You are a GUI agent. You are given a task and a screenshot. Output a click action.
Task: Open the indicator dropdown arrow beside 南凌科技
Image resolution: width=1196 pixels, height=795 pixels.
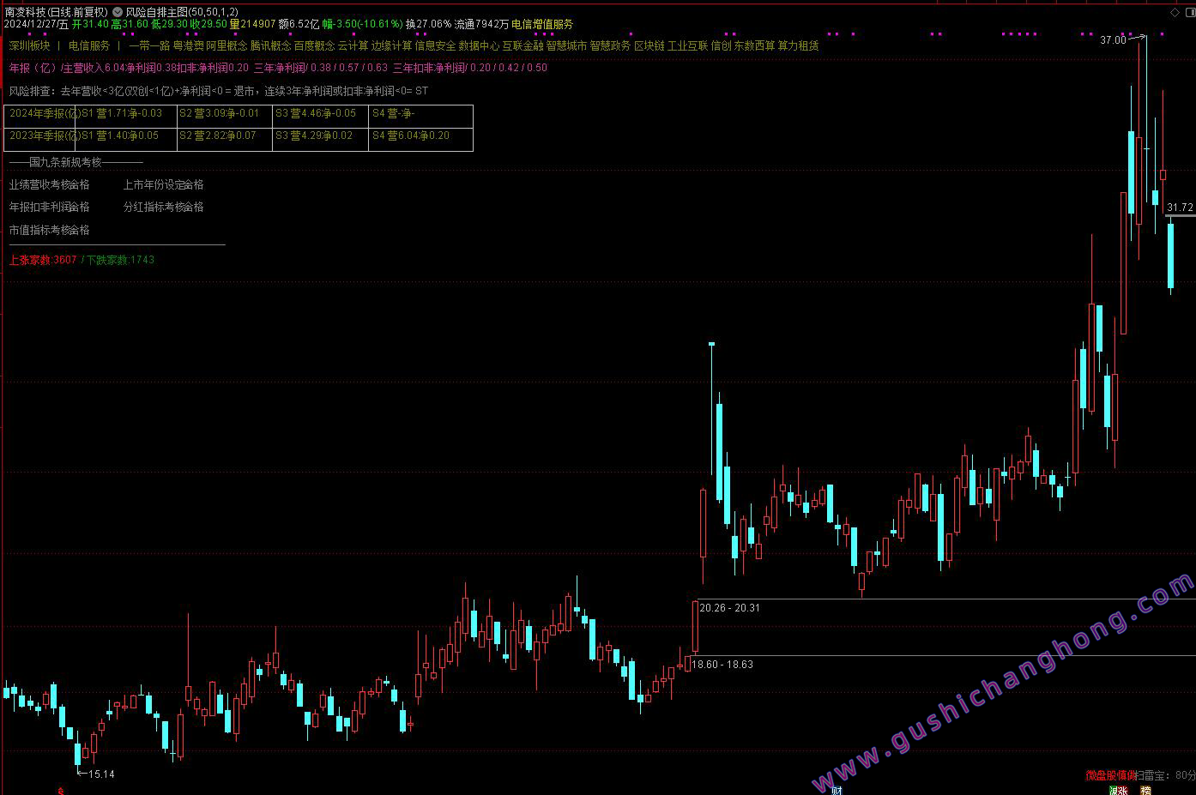click(x=118, y=12)
